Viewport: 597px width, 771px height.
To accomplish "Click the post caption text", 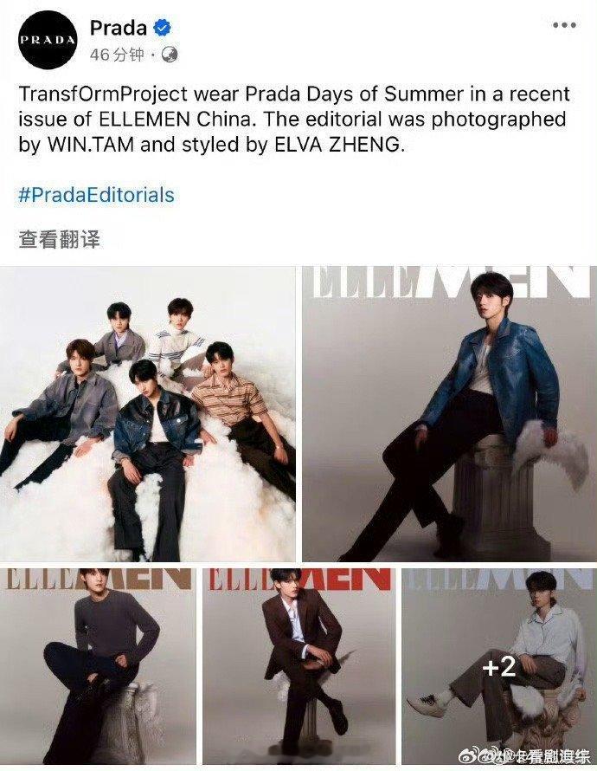I will pyautogui.click(x=293, y=120).
